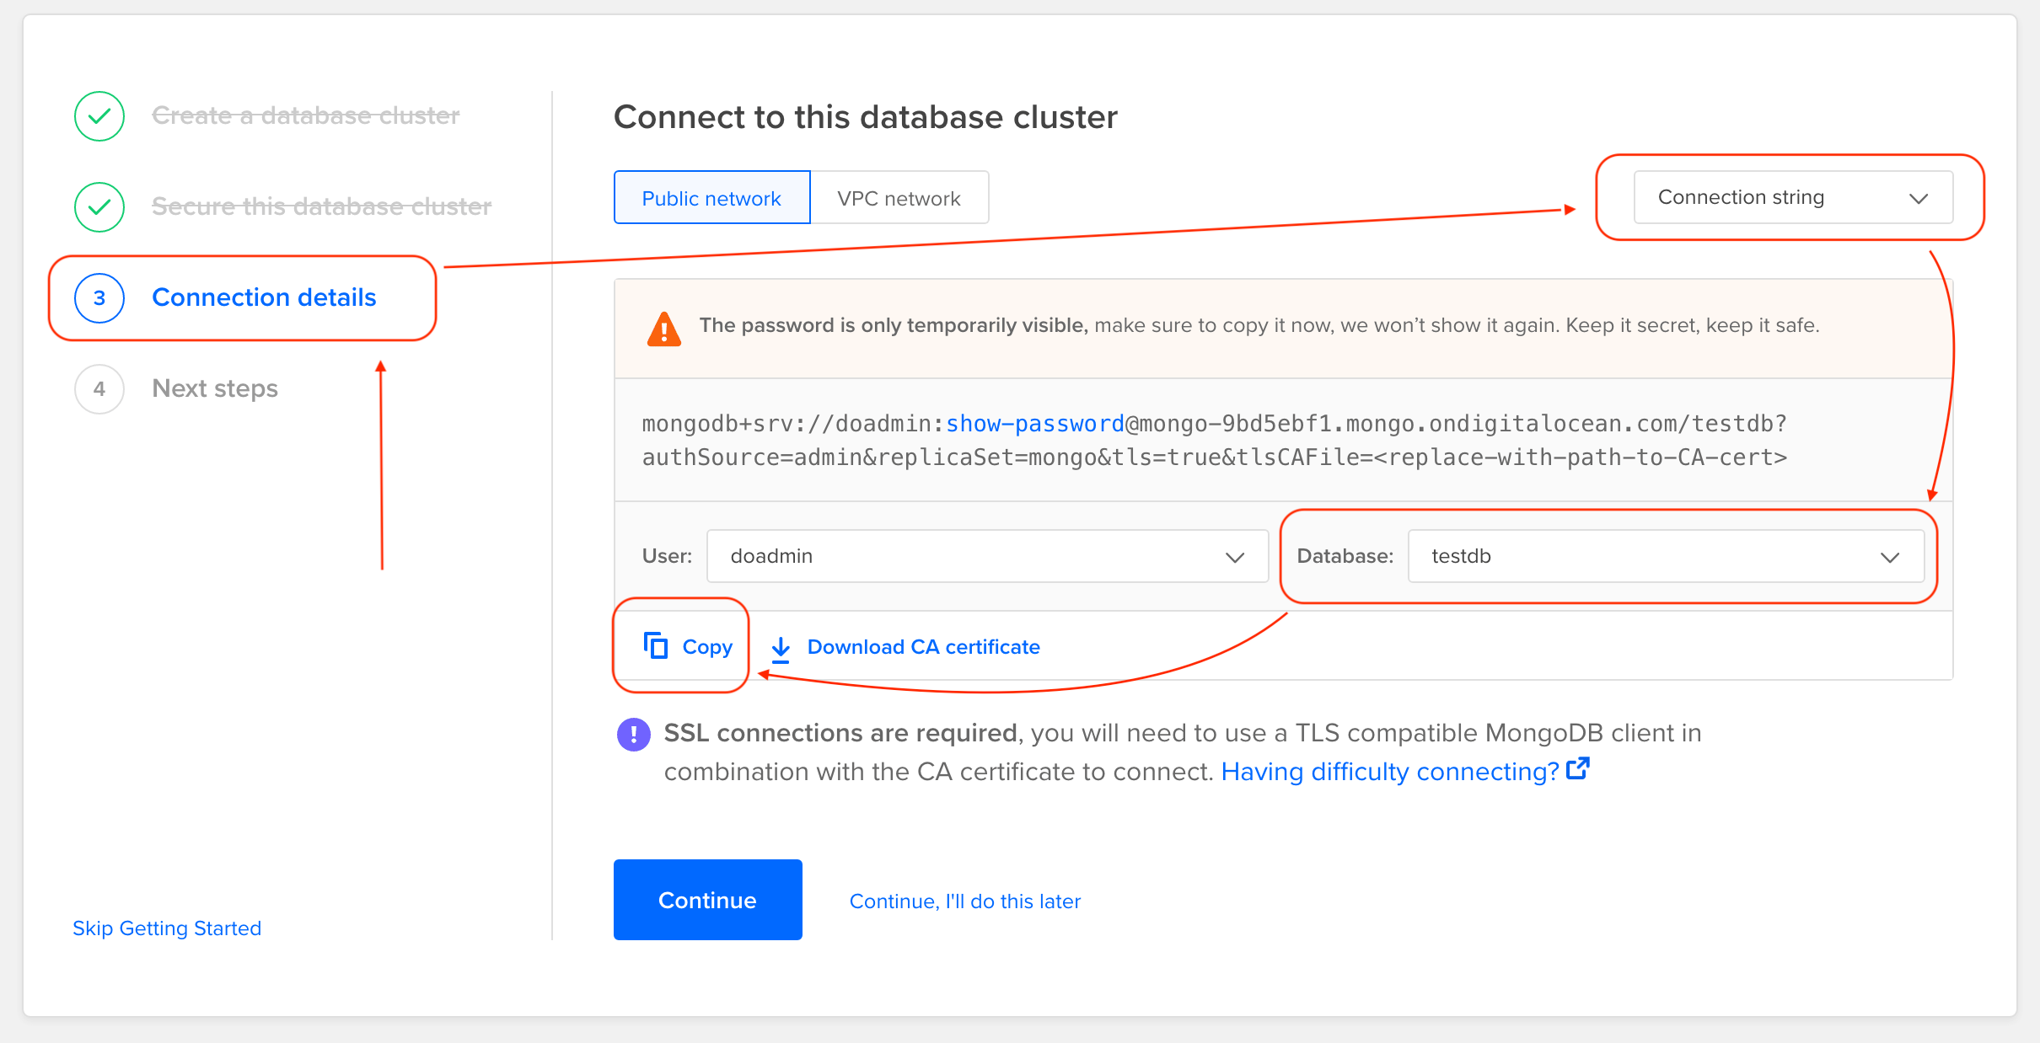
Task: Click the external link icon after difficulty connecting
Action: [x=1578, y=768]
